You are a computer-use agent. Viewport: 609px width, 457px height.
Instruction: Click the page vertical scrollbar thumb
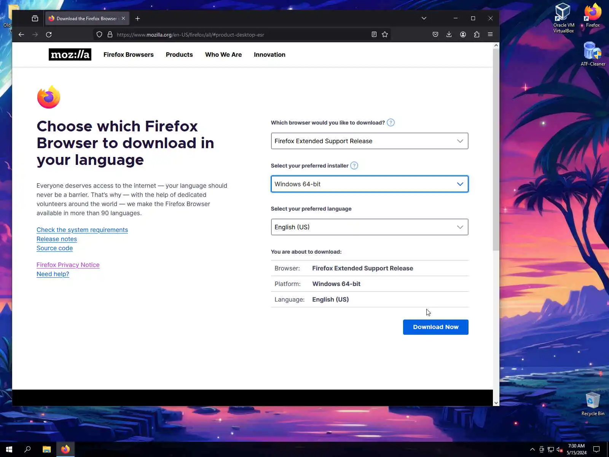(x=496, y=150)
